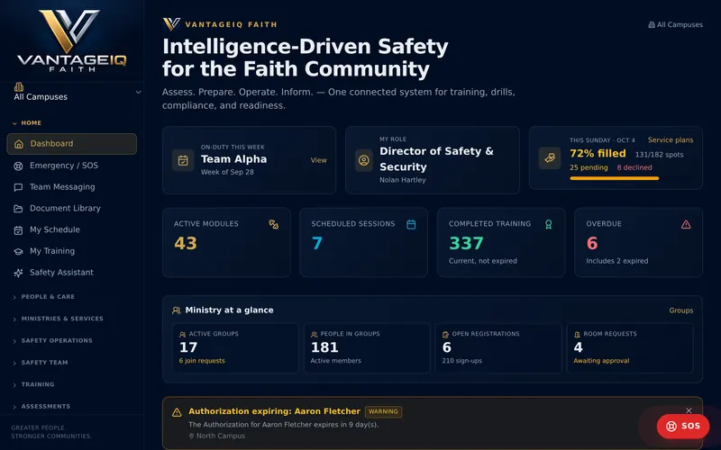Click View link on Team Alpha card
This screenshot has width=721, height=450.
point(319,160)
